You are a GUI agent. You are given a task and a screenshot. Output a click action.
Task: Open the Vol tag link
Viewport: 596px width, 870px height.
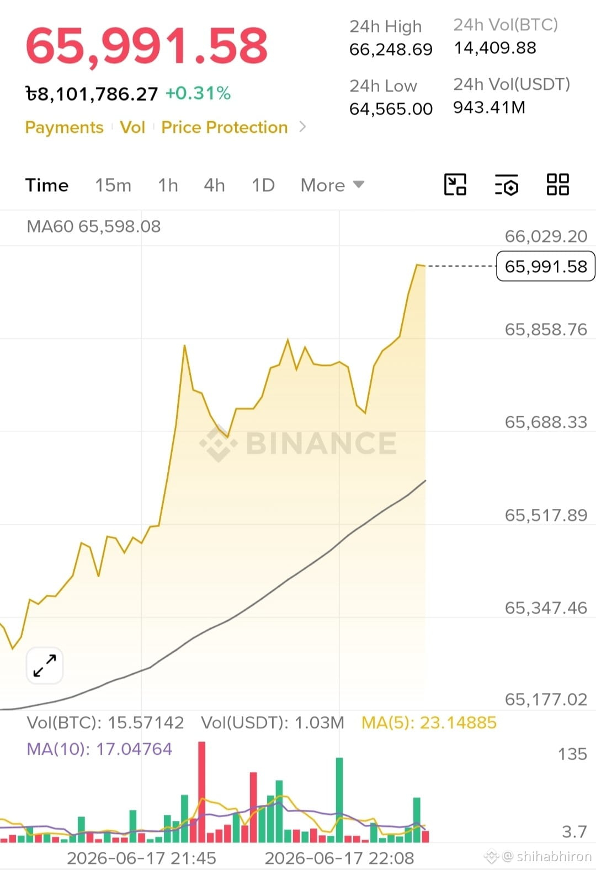click(132, 127)
